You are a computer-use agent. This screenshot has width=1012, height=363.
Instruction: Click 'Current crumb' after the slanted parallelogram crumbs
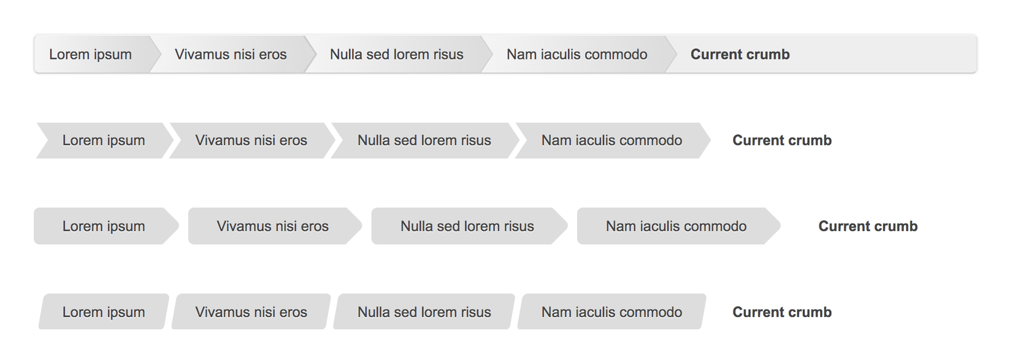click(x=782, y=312)
